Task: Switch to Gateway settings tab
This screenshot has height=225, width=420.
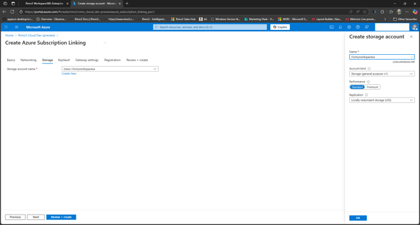Action: pos(87,60)
